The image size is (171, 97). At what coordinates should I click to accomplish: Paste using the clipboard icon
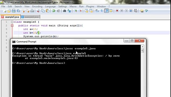click(47, 11)
